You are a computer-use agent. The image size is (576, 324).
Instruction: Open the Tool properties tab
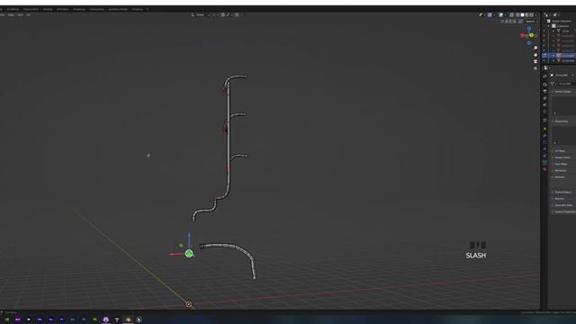pyautogui.click(x=544, y=76)
